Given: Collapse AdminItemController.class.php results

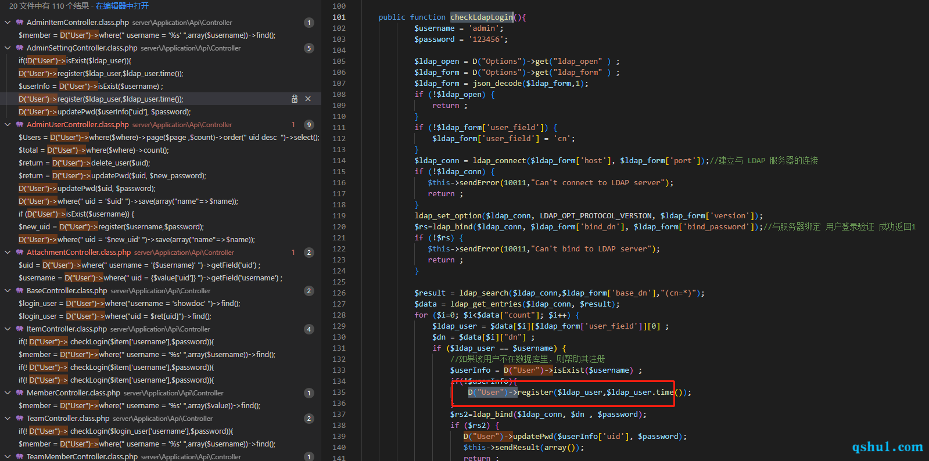Looking at the screenshot, I should (8, 23).
